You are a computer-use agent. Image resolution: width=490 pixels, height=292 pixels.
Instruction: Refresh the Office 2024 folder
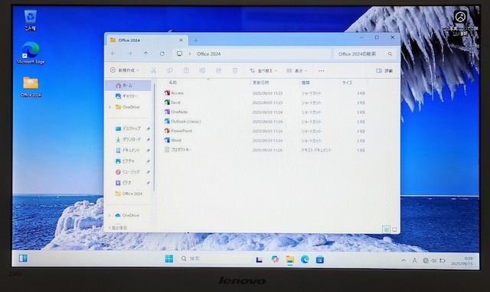pyautogui.click(x=162, y=54)
